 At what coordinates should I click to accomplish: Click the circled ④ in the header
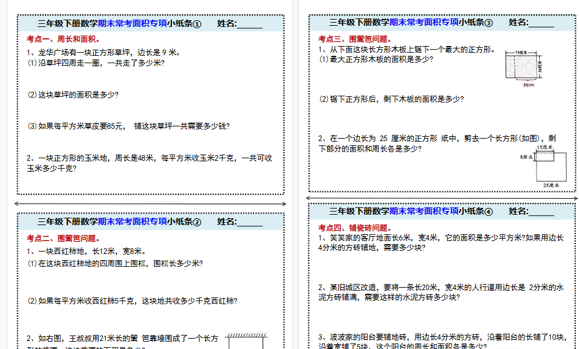[489, 212]
